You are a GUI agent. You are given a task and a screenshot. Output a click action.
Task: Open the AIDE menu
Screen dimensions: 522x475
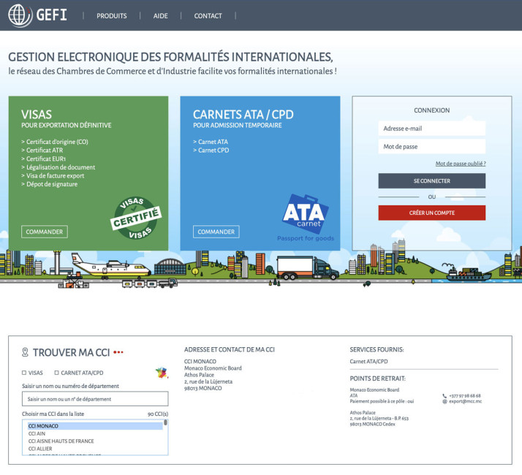tap(160, 16)
